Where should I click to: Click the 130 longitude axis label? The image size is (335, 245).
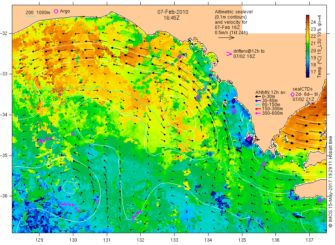click(73, 240)
